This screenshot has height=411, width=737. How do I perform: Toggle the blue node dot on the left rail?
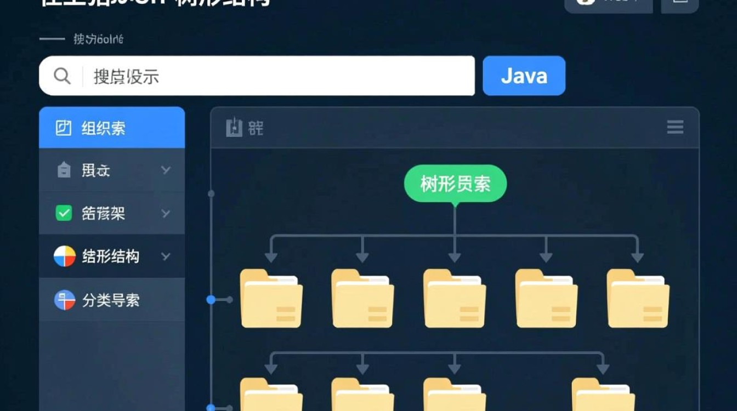210,299
